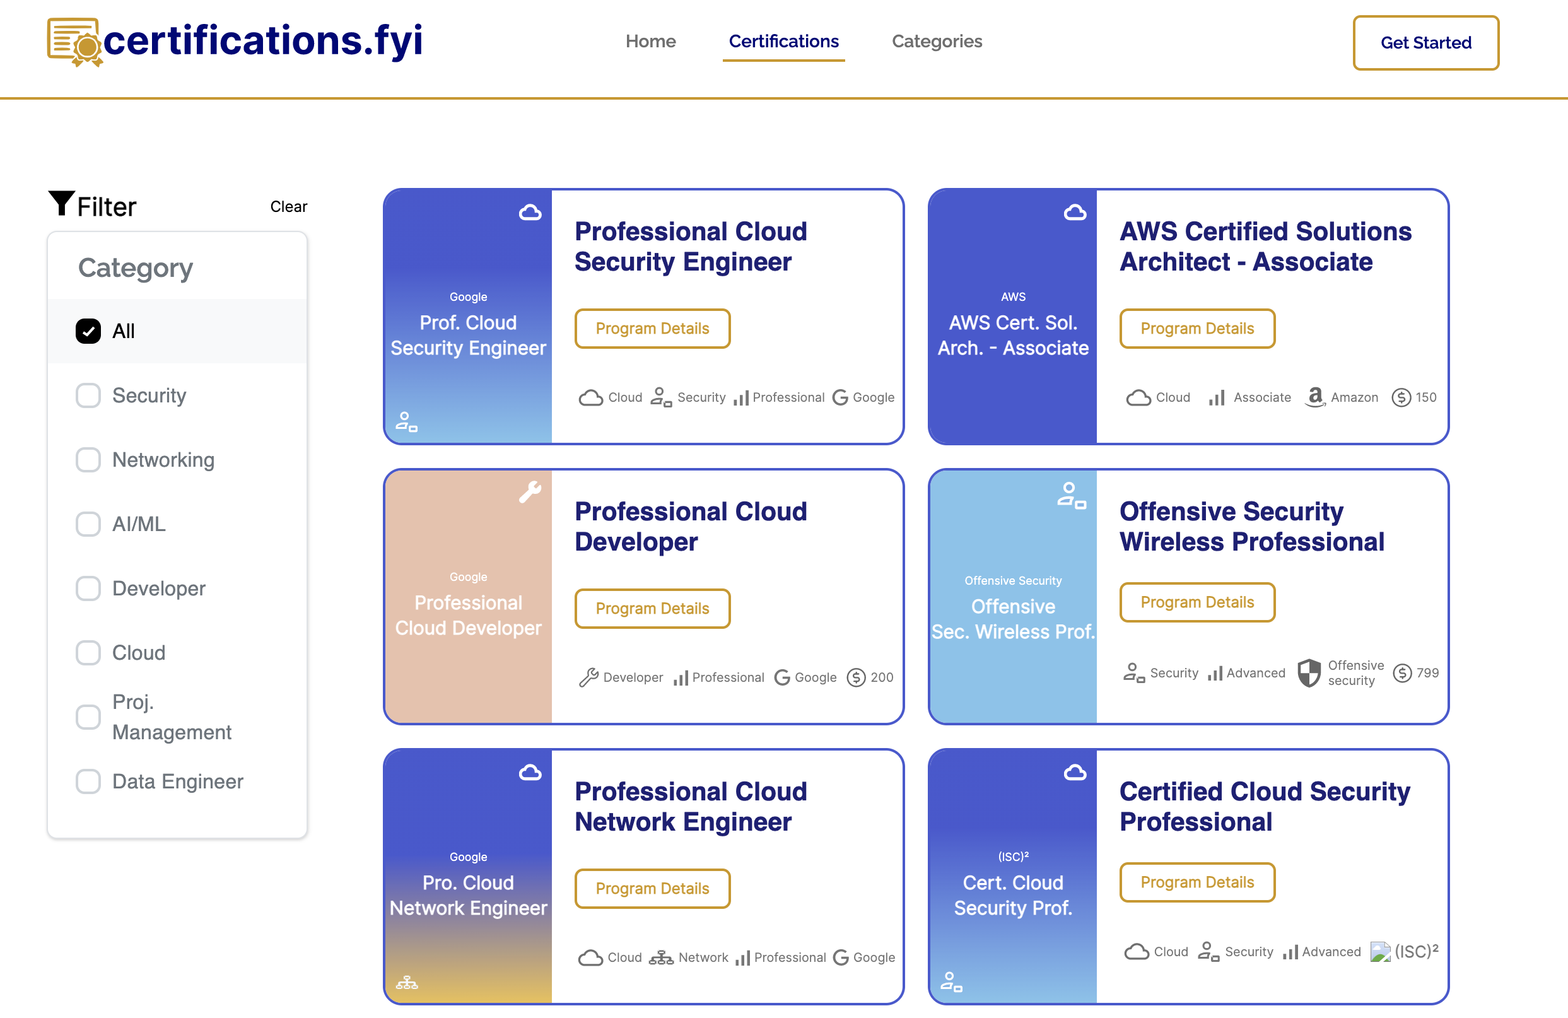Image resolution: width=1568 pixels, height=1018 pixels.
Task: Click dollar icon next to 799 price
Action: pos(1402,673)
